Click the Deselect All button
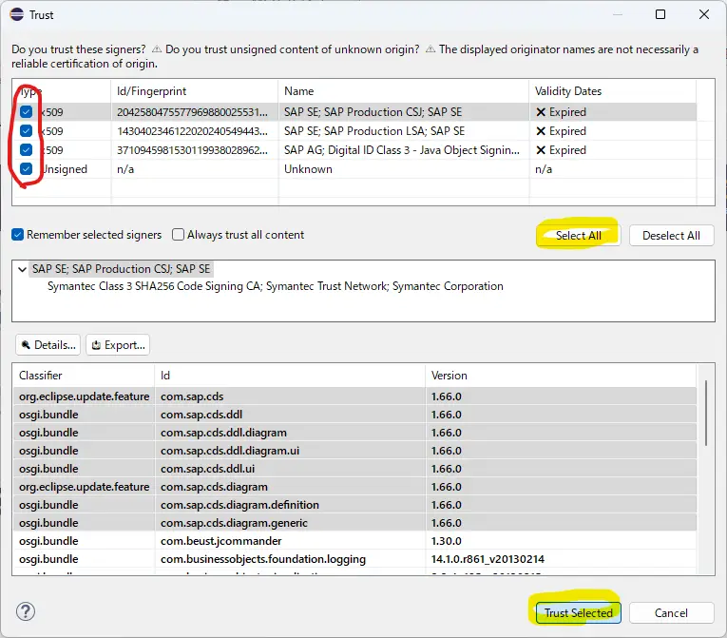Viewport: 727px width, 638px height. point(671,235)
